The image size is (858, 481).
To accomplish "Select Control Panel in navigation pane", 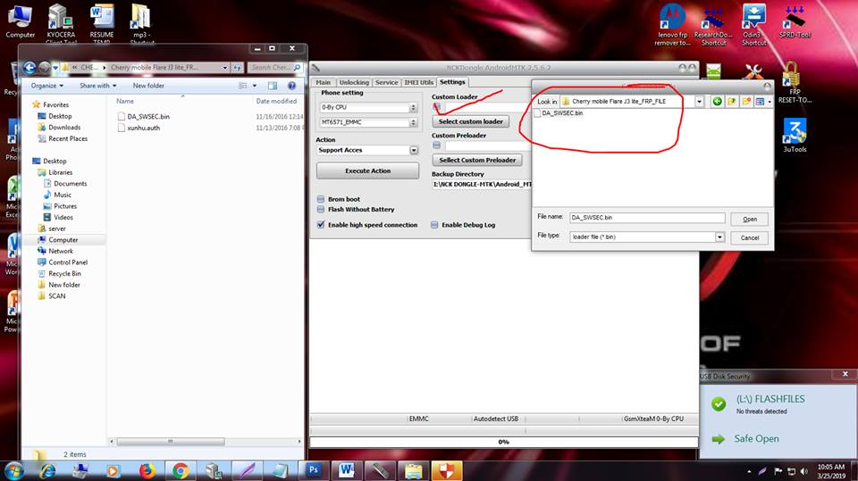I will (68, 262).
